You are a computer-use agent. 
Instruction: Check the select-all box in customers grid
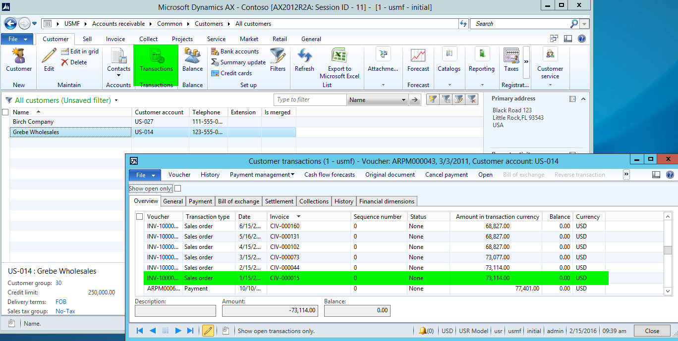[x=5, y=112]
